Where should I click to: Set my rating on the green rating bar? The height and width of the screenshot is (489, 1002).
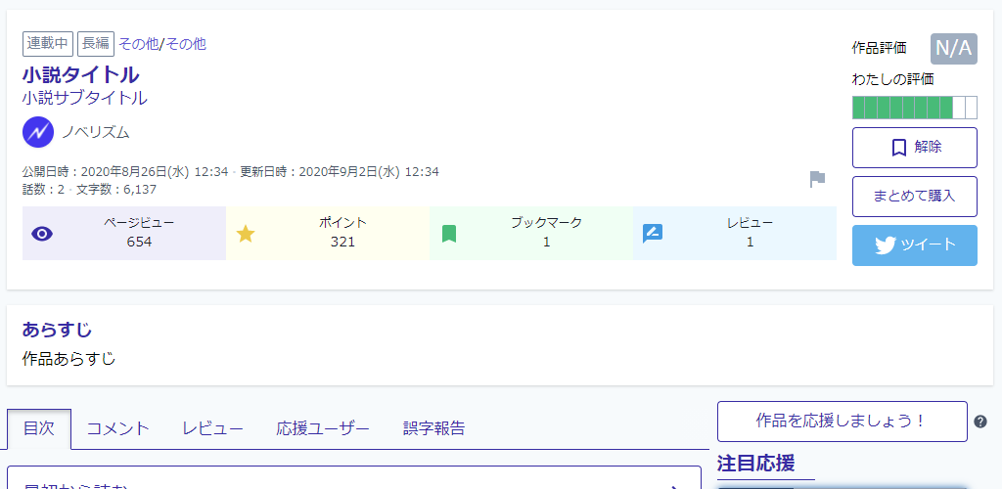point(915,108)
